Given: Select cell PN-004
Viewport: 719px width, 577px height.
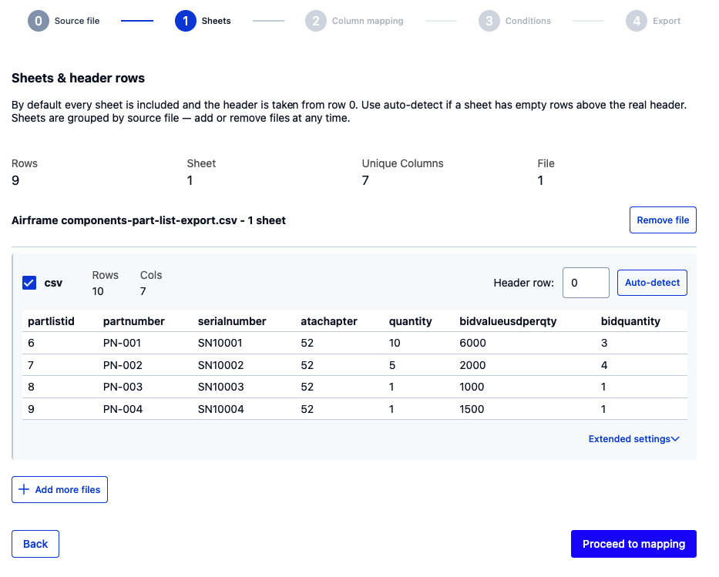Looking at the screenshot, I should click(123, 409).
